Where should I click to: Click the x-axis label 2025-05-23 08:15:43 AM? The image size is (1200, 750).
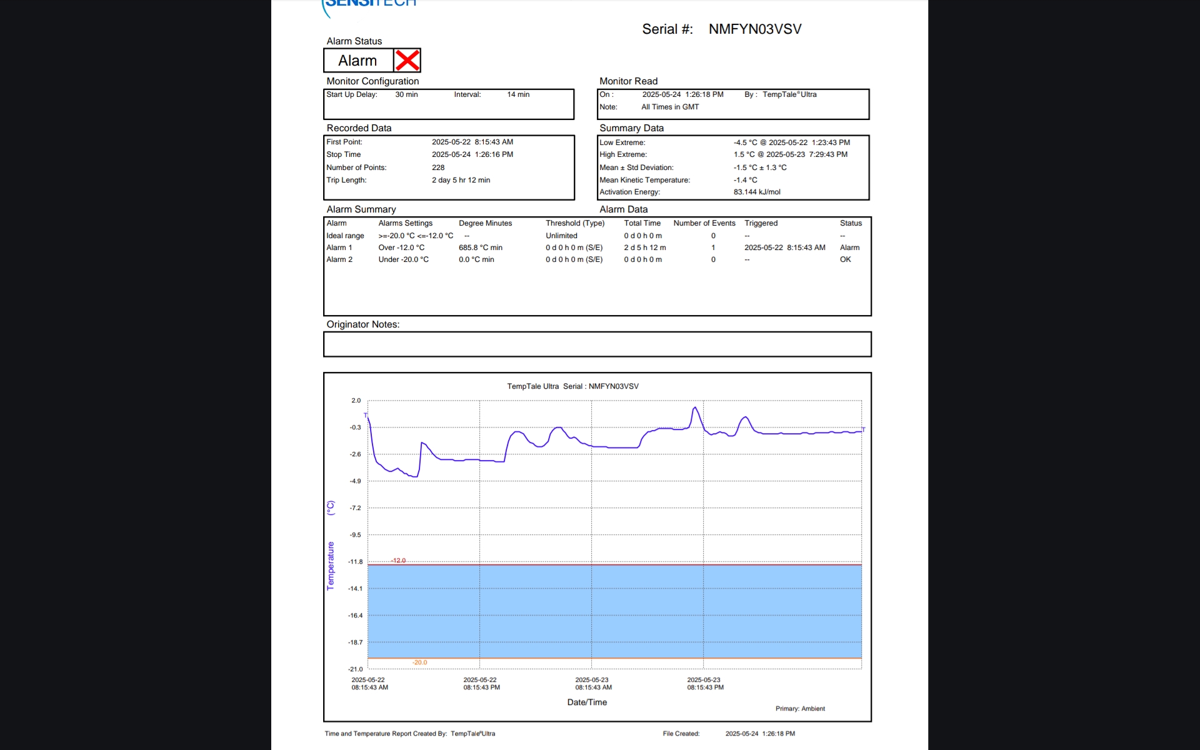[593, 684]
